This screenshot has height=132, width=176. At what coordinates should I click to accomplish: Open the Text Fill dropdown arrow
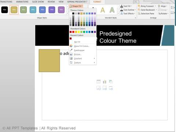[131, 6]
